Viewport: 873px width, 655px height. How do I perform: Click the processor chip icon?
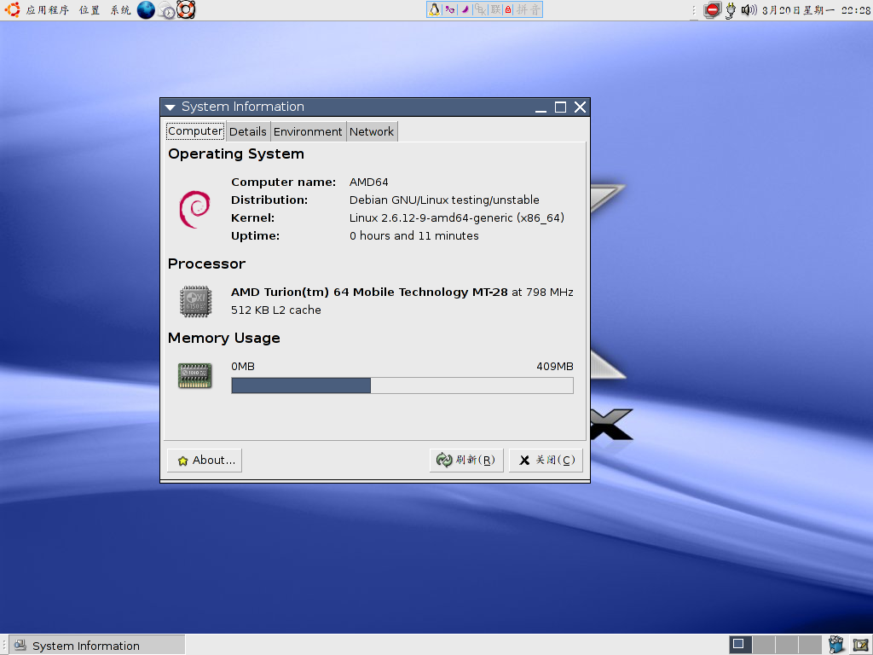pyautogui.click(x=195, y=301)
